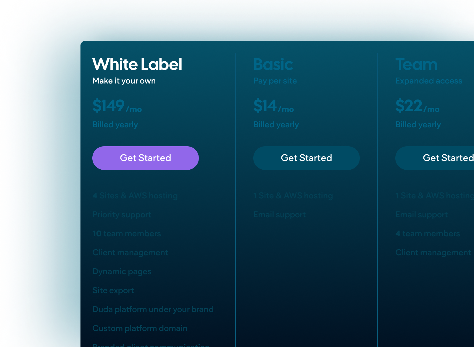
Task: Click 'Billed yearly' under the Basic price
Action: pyautogui.click(x=276, y=125)
